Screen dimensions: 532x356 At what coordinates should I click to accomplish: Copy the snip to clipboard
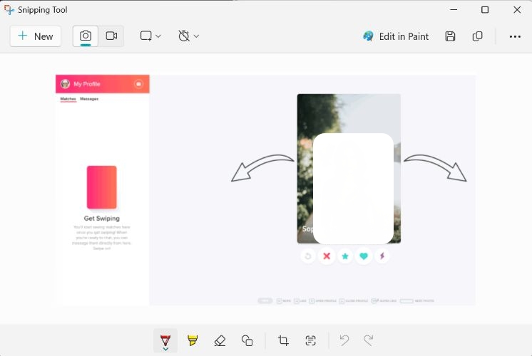click(477, 36)
